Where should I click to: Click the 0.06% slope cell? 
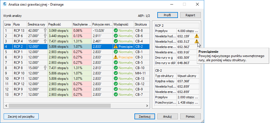coord(82,31)
